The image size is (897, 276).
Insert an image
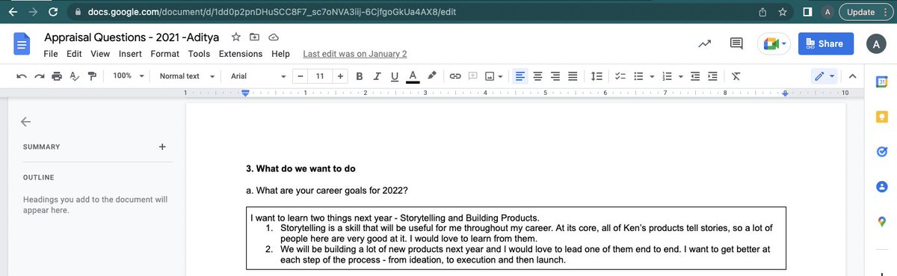point(490,76)
